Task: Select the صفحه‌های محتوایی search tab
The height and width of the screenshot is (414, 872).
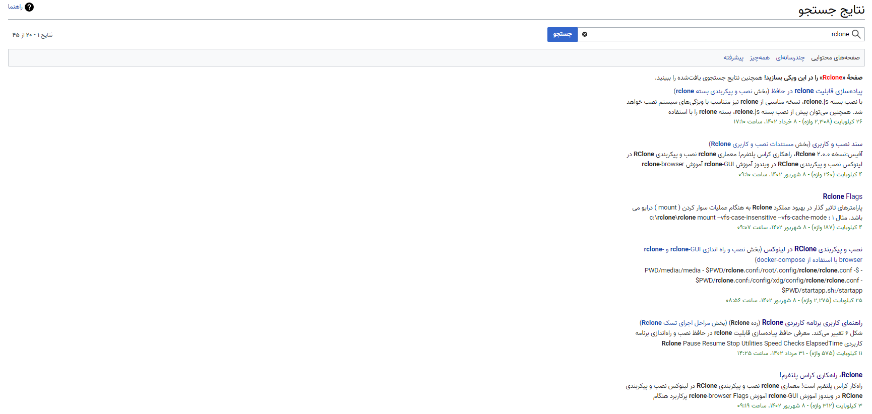Action: pyautogui.click(x=835, y=58)
